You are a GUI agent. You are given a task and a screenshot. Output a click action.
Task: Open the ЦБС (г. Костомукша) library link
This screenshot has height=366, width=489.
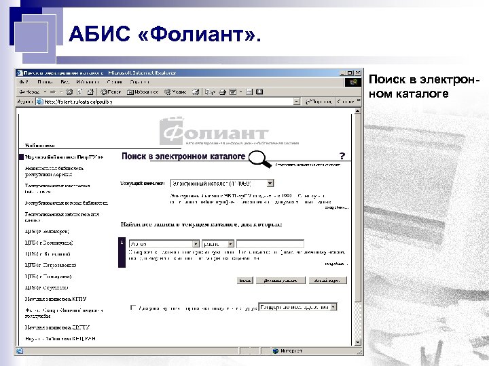click(49, 243)
